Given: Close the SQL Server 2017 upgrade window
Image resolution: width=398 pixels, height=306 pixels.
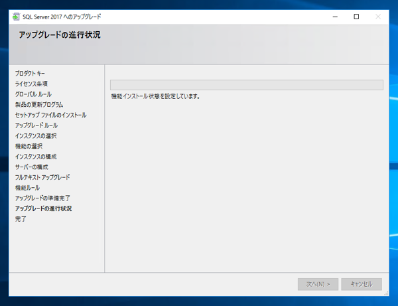Looking at the screenshot, I should click(378, 17).
